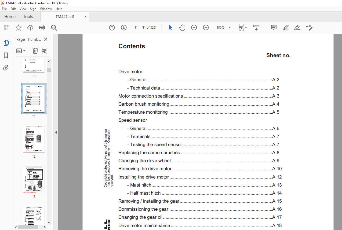
Task: Open fit page options icon
Action: 243,28
